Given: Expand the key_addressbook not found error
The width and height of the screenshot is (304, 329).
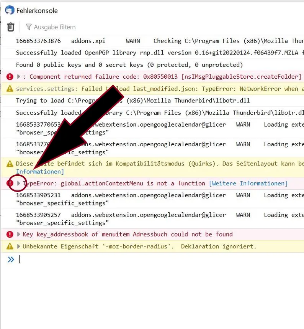Looking at the screenshot, I should (19, 235).
